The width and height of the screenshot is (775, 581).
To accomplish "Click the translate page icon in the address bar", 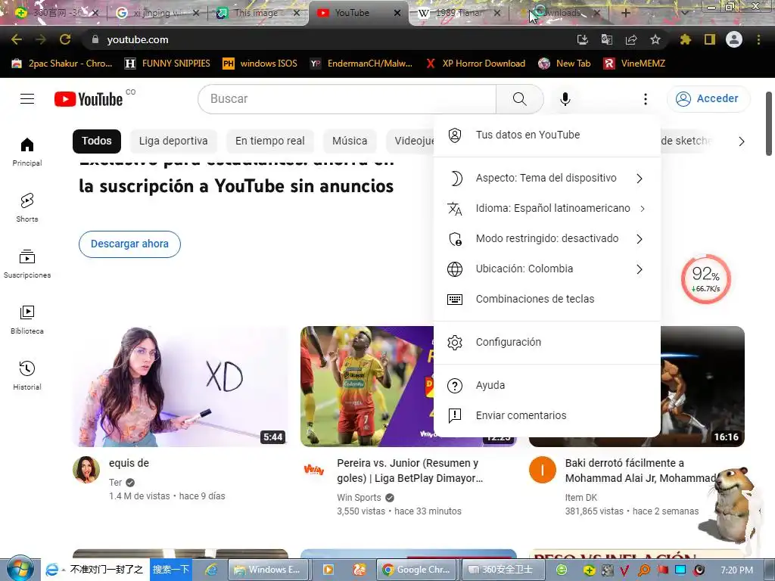I will click(x=606, y=39).
